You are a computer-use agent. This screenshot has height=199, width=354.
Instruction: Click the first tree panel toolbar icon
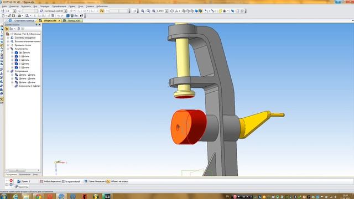[7, 29]
